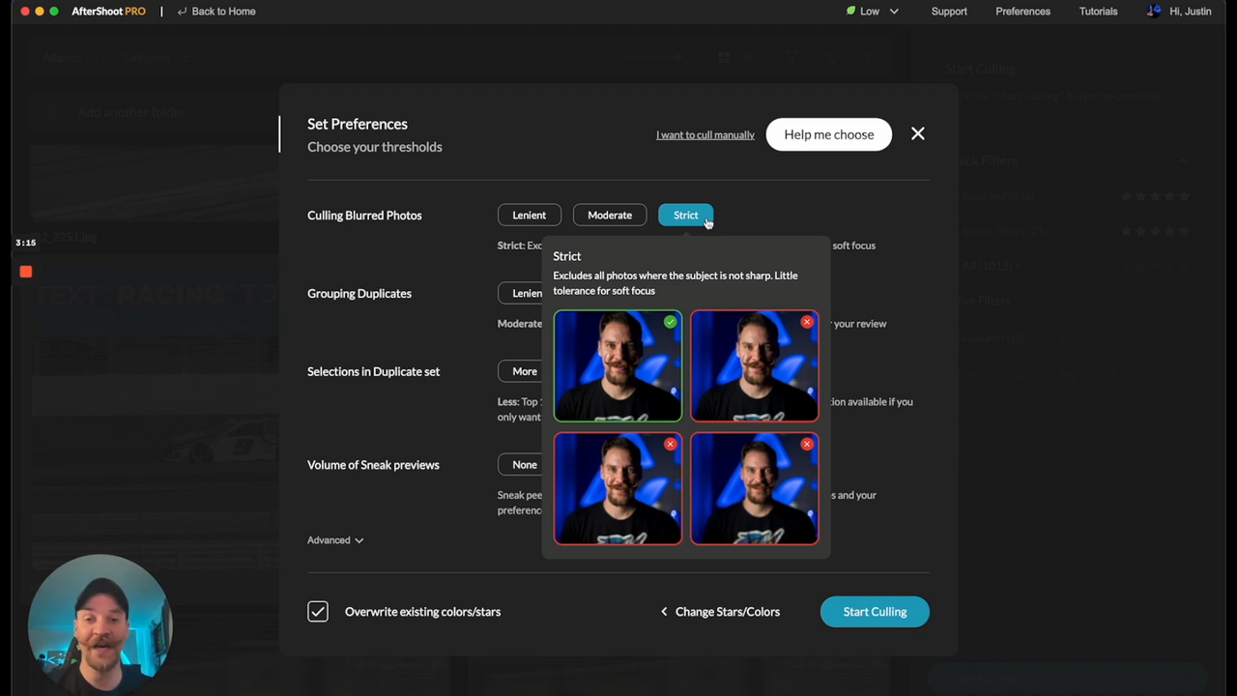1237x696 pixels.
Task: Select Lenient for Culling Blurred Photos
Action: tap(529, 216)
